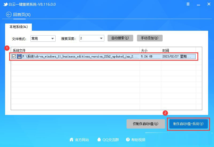Click the QQ penguin icon

coord(99,140)
